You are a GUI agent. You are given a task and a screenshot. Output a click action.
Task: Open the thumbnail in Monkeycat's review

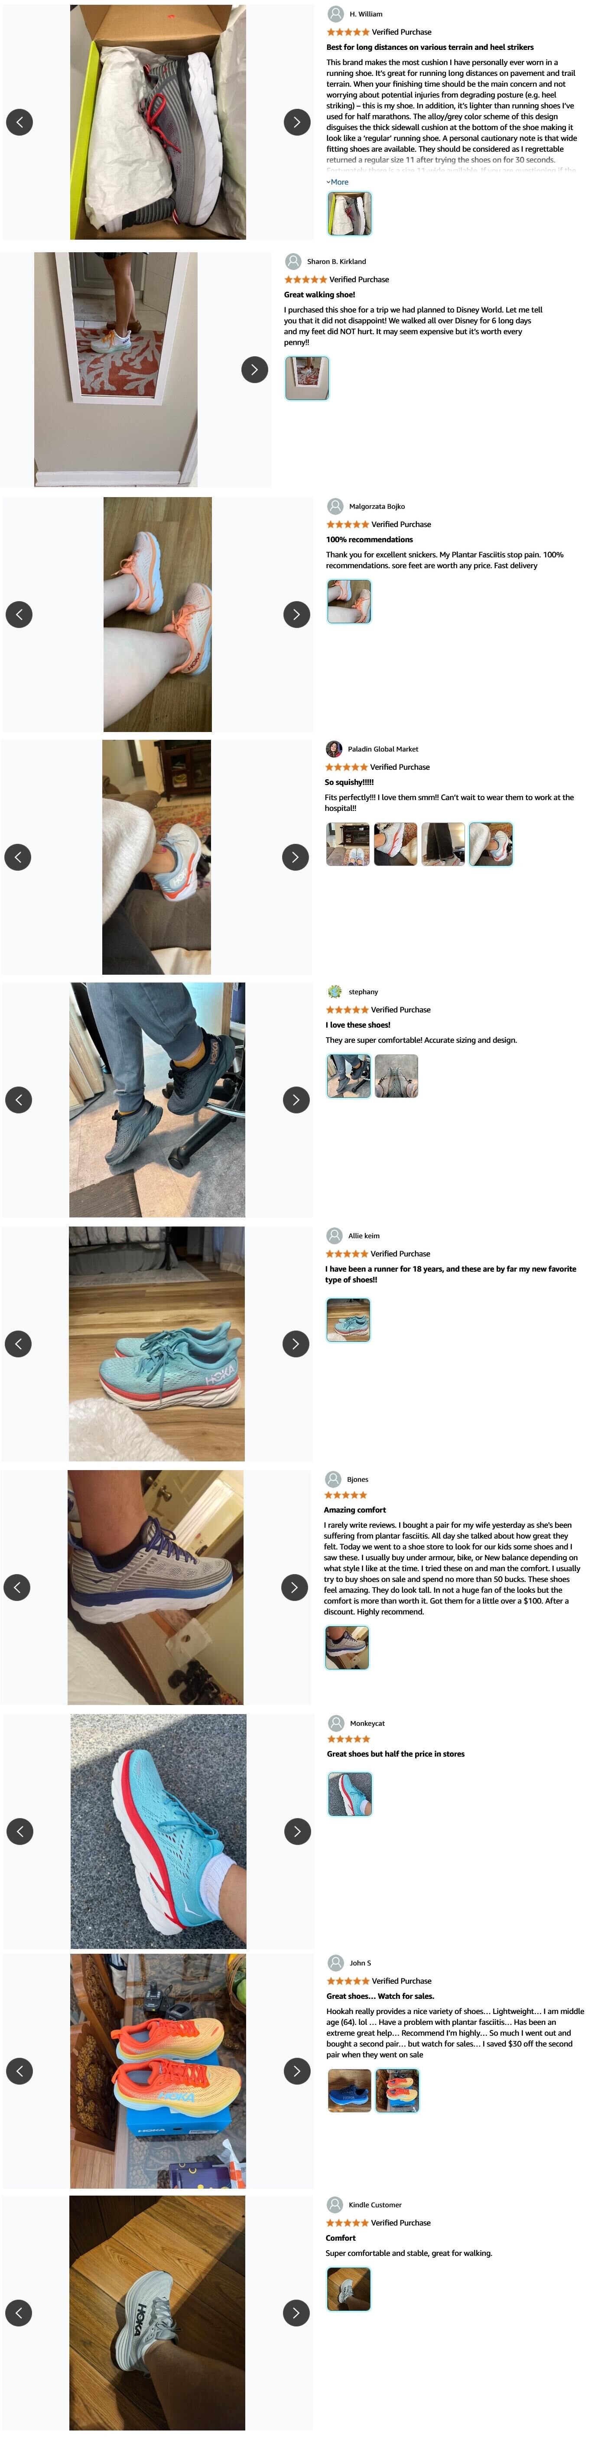(350, 1794)
